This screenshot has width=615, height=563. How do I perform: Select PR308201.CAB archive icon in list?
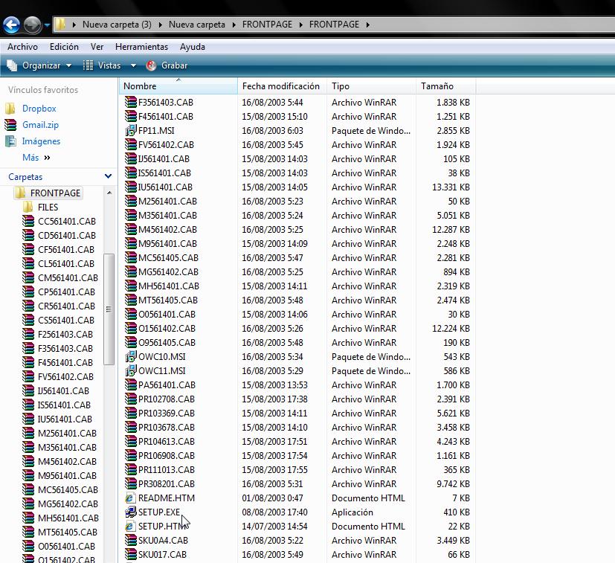131,483
